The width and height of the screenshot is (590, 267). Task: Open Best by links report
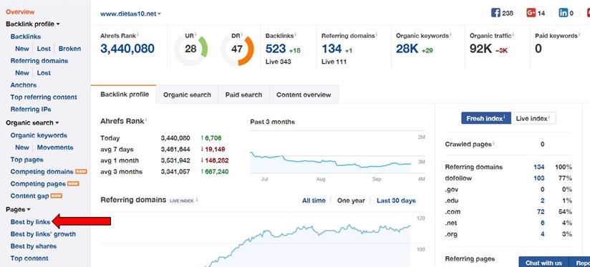point(30,222)
